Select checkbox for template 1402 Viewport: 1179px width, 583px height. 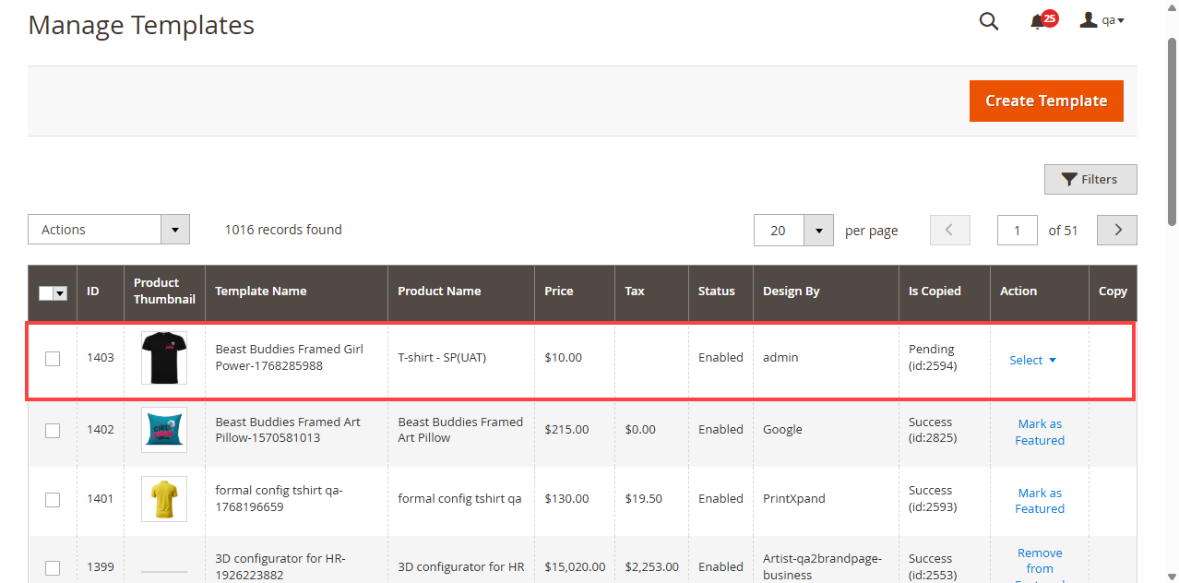pyautogui.click(x=53, y=431)
